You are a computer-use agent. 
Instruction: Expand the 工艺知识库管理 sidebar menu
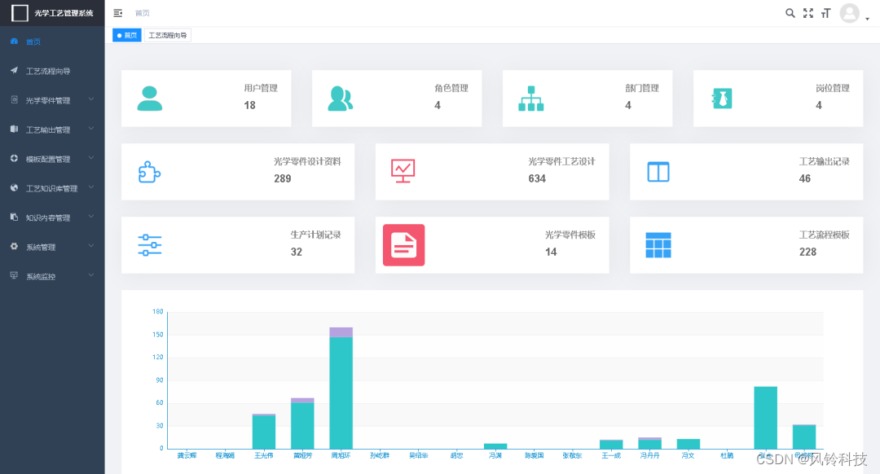pos(52,188)
